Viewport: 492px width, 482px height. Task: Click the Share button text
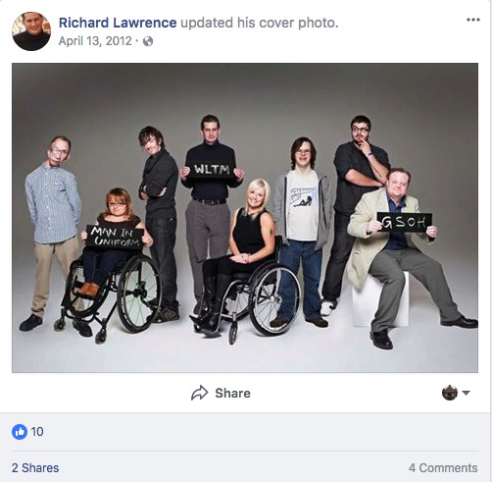(x=232, y=393)
